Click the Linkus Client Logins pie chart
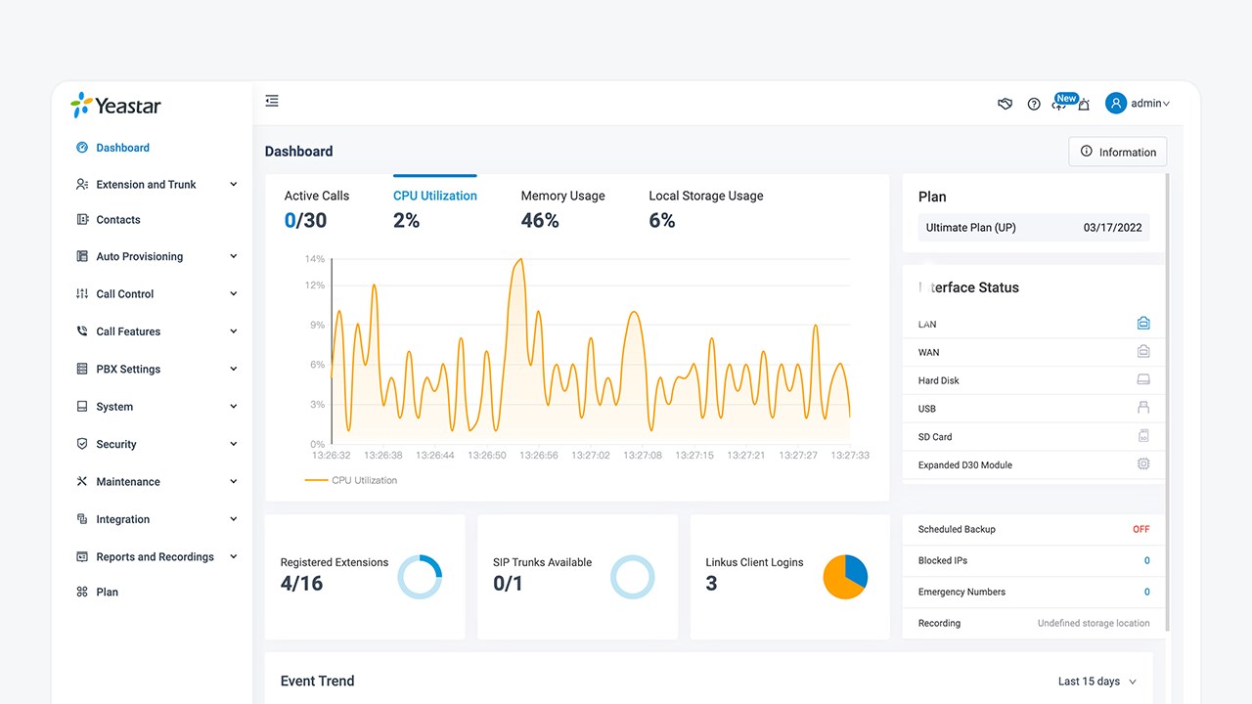1252x704 pixels. (x=845, y=577)
